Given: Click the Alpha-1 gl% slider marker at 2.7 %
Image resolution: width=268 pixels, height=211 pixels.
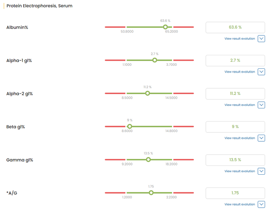Looking at the screenshot, I should [154, 60].
